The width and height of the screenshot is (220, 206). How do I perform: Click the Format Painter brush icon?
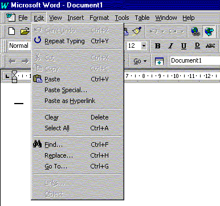pyautogui.click(x=137, y=31)
